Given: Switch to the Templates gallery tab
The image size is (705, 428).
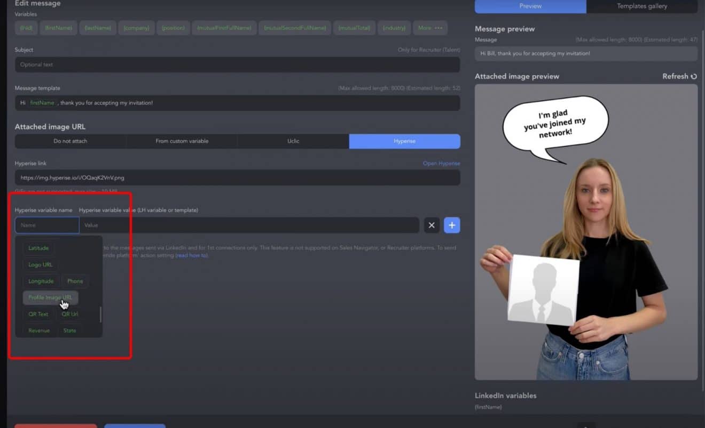Looking at the screenshot, I should [x=642, y=6].
